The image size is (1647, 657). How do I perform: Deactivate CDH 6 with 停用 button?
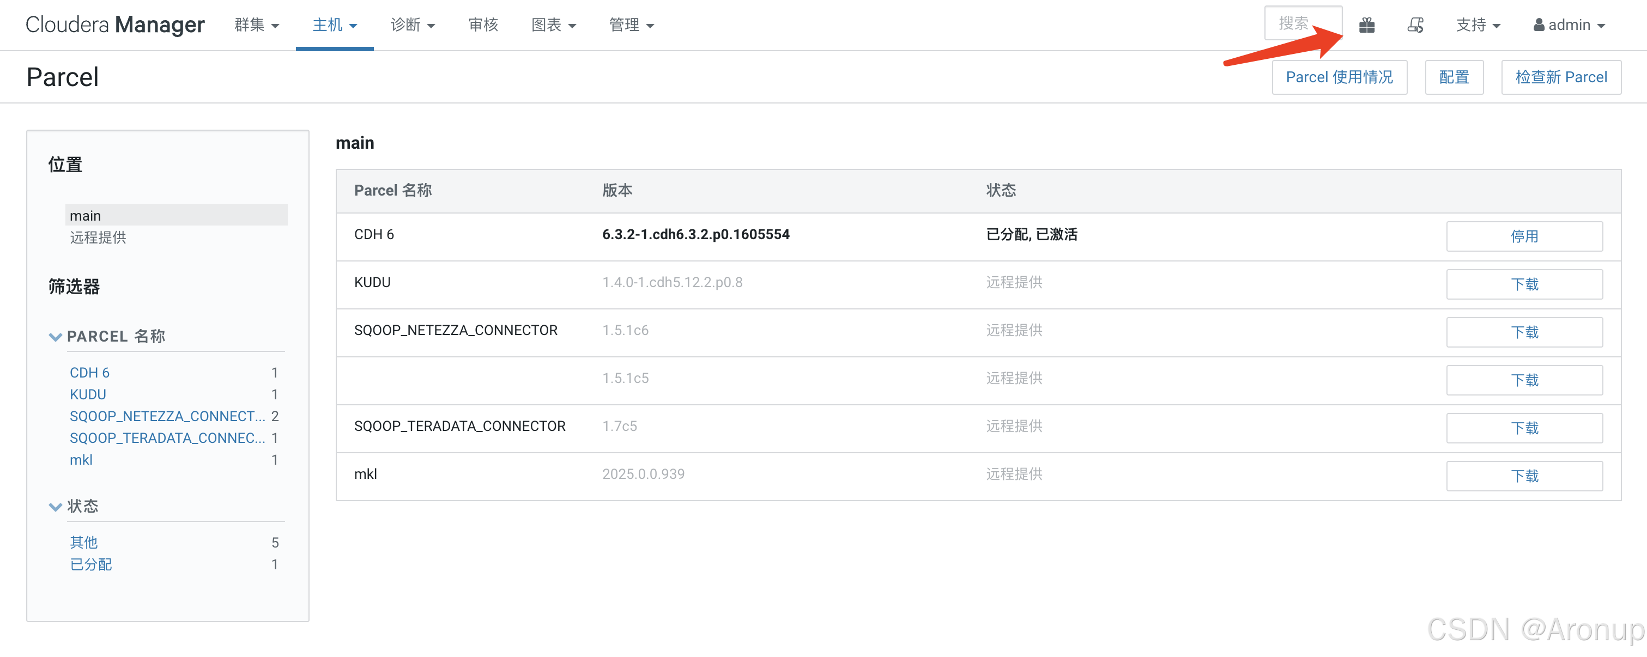(1524, 236)
